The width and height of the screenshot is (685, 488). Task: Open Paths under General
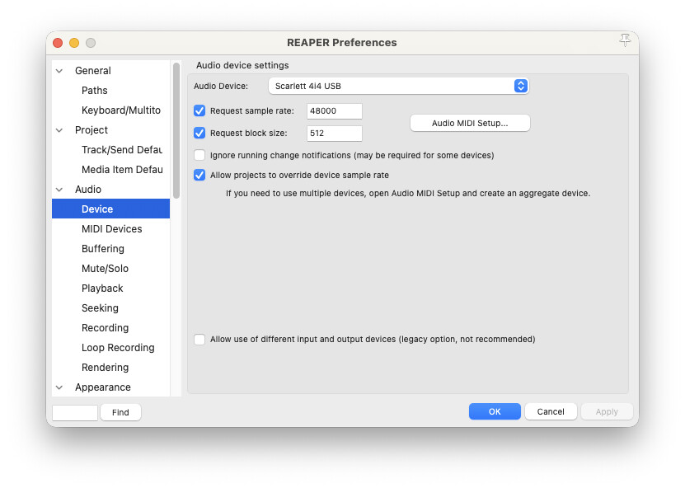point(95,91)
